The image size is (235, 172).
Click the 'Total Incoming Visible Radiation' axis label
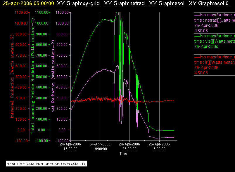click(32, 76)
